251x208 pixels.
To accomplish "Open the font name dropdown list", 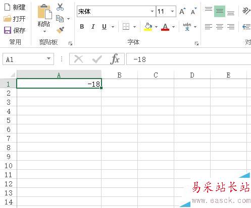I will point(152,12).
